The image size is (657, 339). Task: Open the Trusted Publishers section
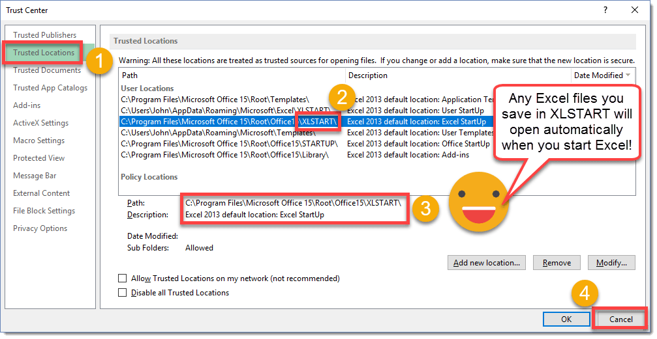(44, 35)
